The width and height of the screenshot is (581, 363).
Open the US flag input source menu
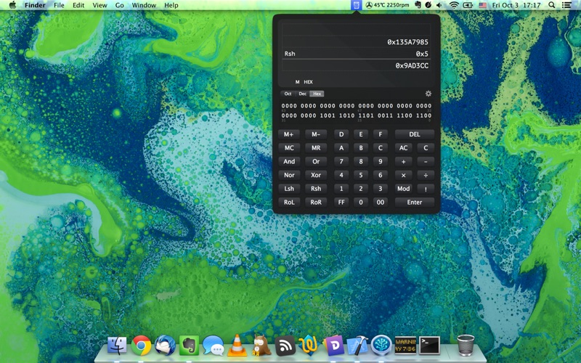pyautogui.click(x=482, y=5)
